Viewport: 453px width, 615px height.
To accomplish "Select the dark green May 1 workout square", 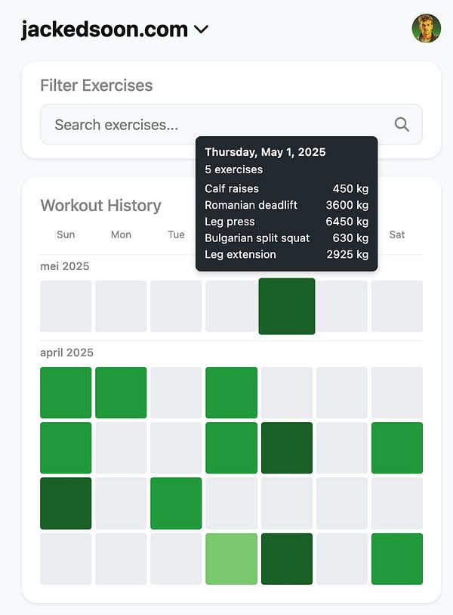I will [x=287, y=306].
